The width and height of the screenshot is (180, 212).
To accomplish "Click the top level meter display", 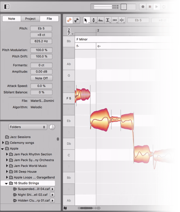I will [106, 6].
